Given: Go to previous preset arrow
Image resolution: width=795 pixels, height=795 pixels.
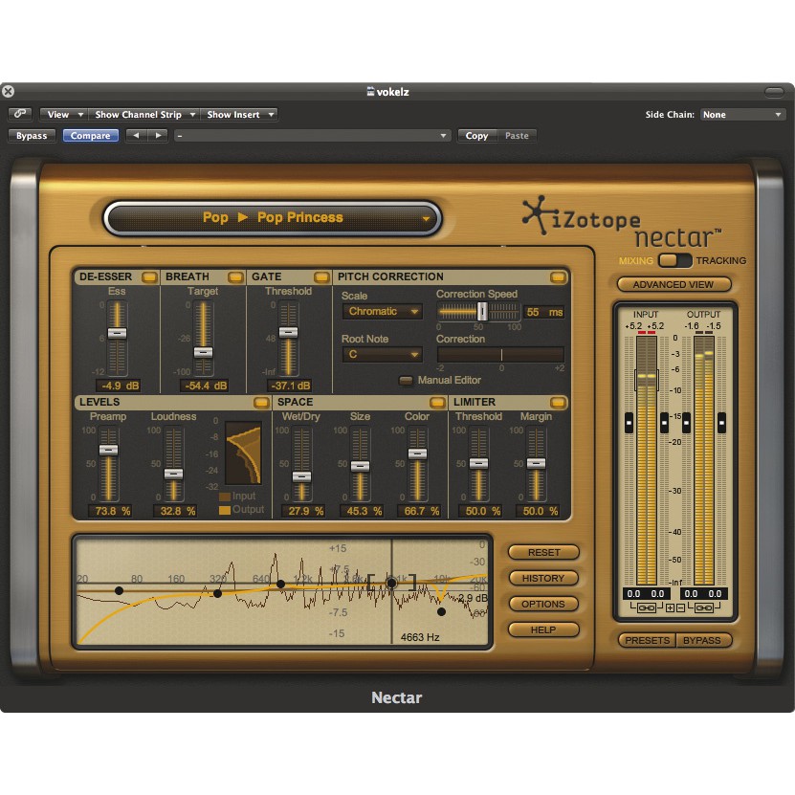Looking at the screenshot, I should [x=136, y=136].
